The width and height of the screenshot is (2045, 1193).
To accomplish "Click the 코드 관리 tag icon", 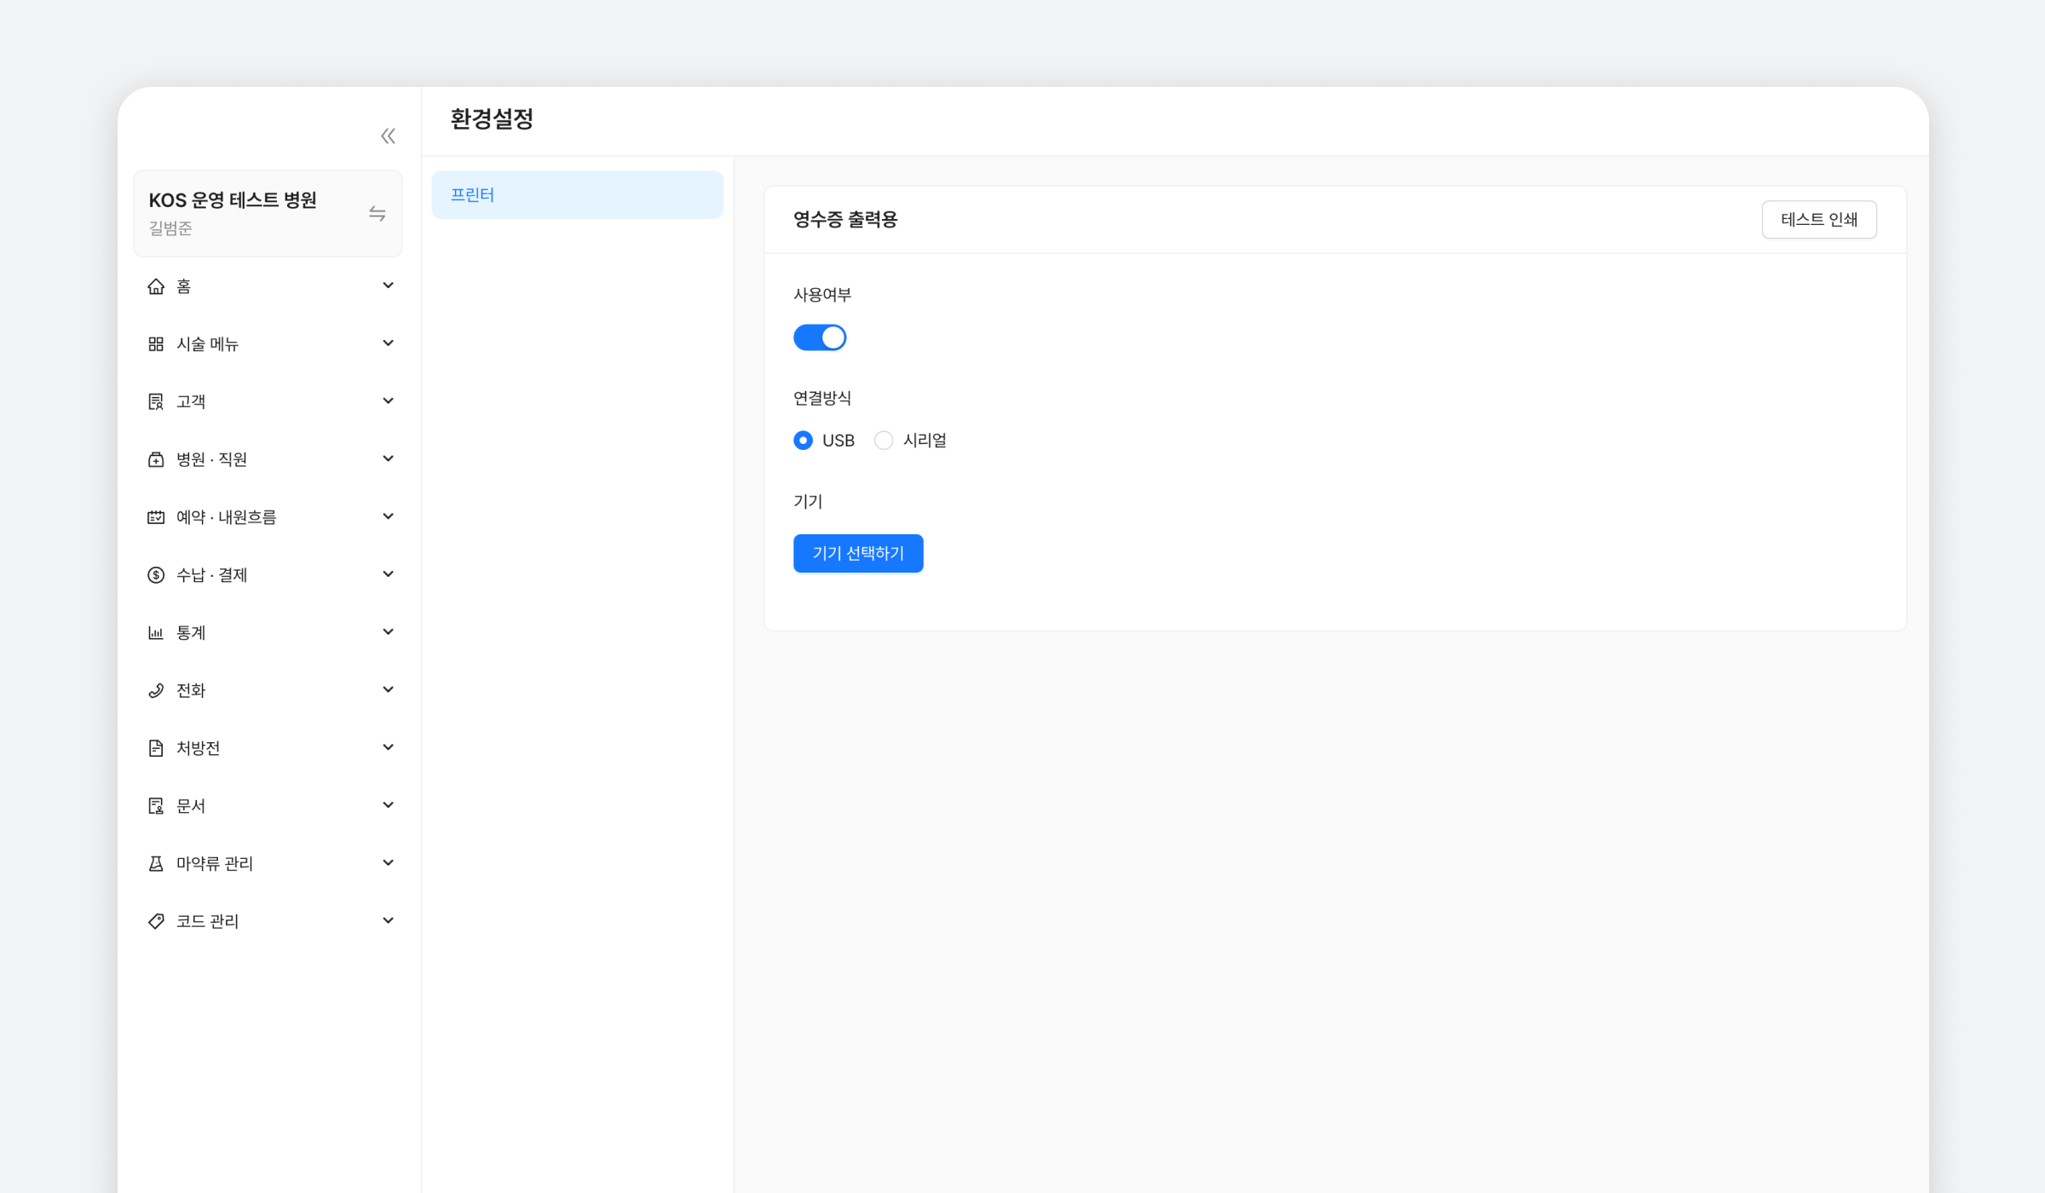I will pos(156,921).
